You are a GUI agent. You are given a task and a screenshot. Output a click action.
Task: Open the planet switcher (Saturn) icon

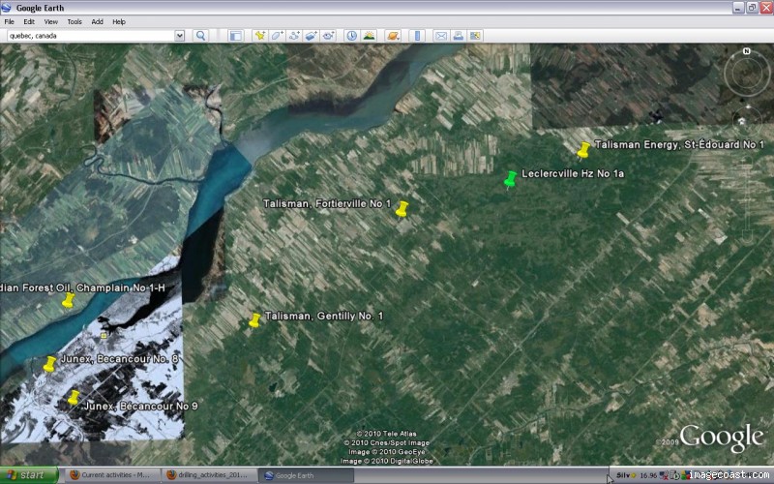tap(393, 36)
